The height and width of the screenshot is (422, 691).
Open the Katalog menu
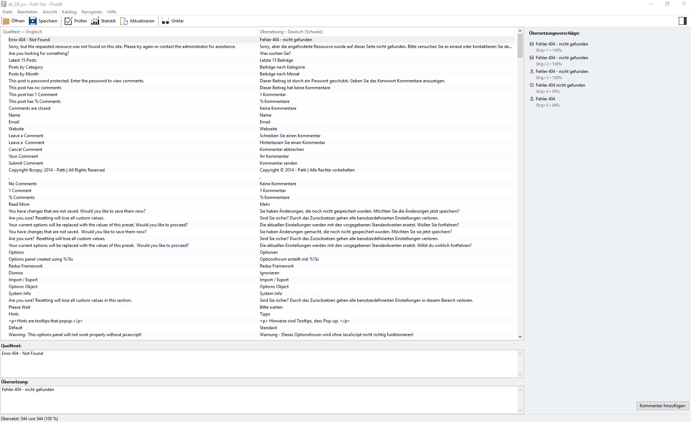(69, 12)
